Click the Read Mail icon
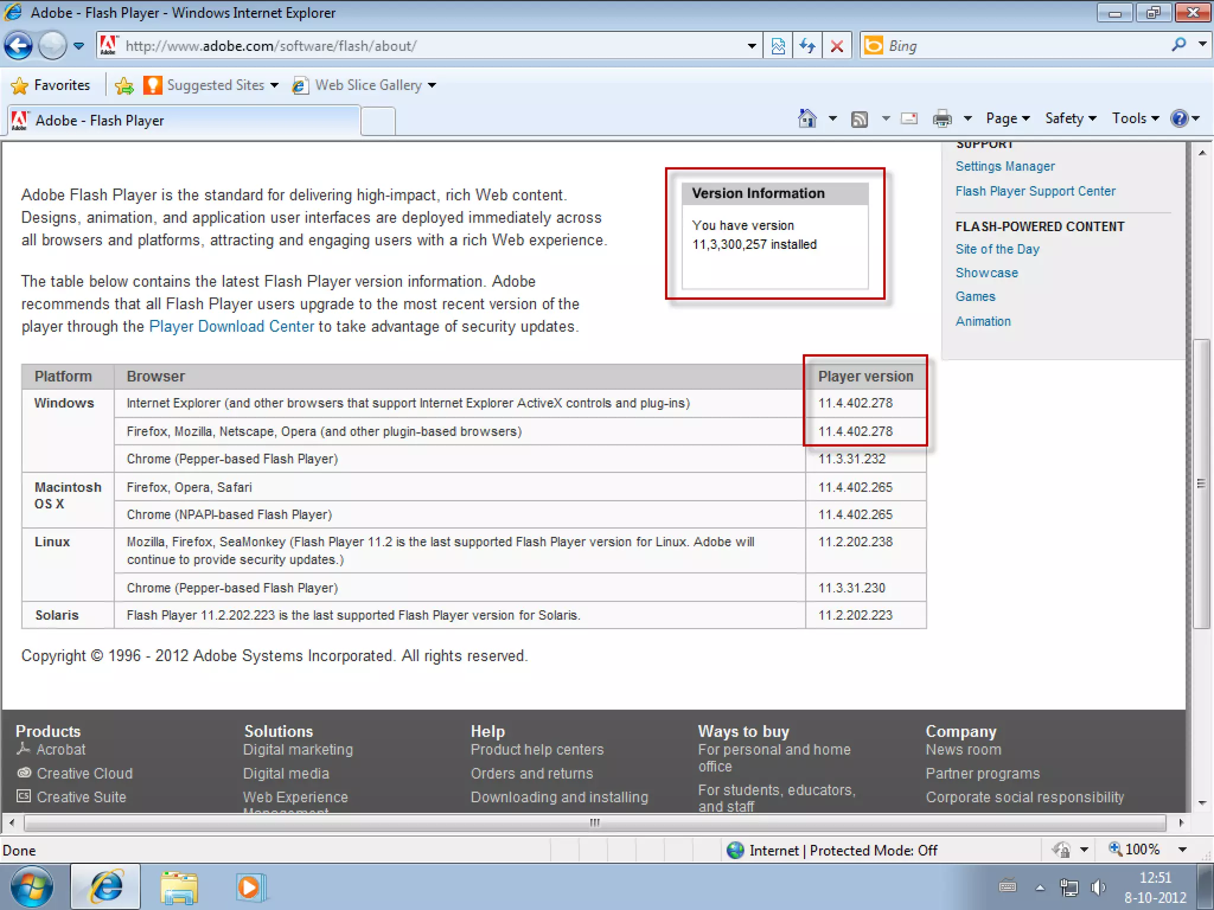Viewport: 1214px width, 910px height. pos(909,118)
